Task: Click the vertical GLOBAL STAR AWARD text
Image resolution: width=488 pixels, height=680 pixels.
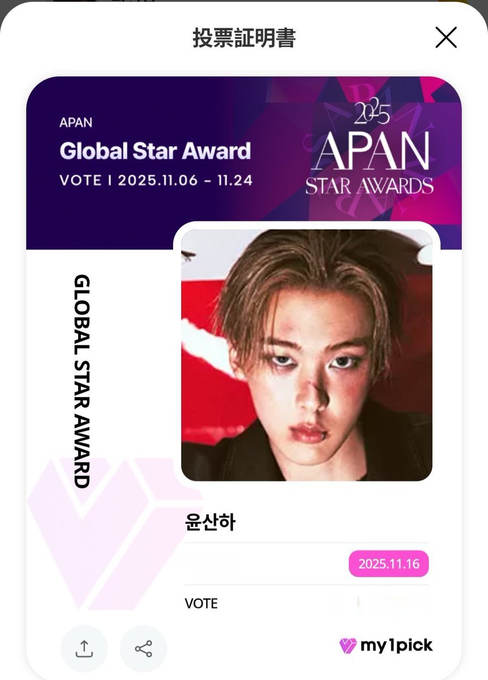Action: pyautogui.click(x=83, y=381)
